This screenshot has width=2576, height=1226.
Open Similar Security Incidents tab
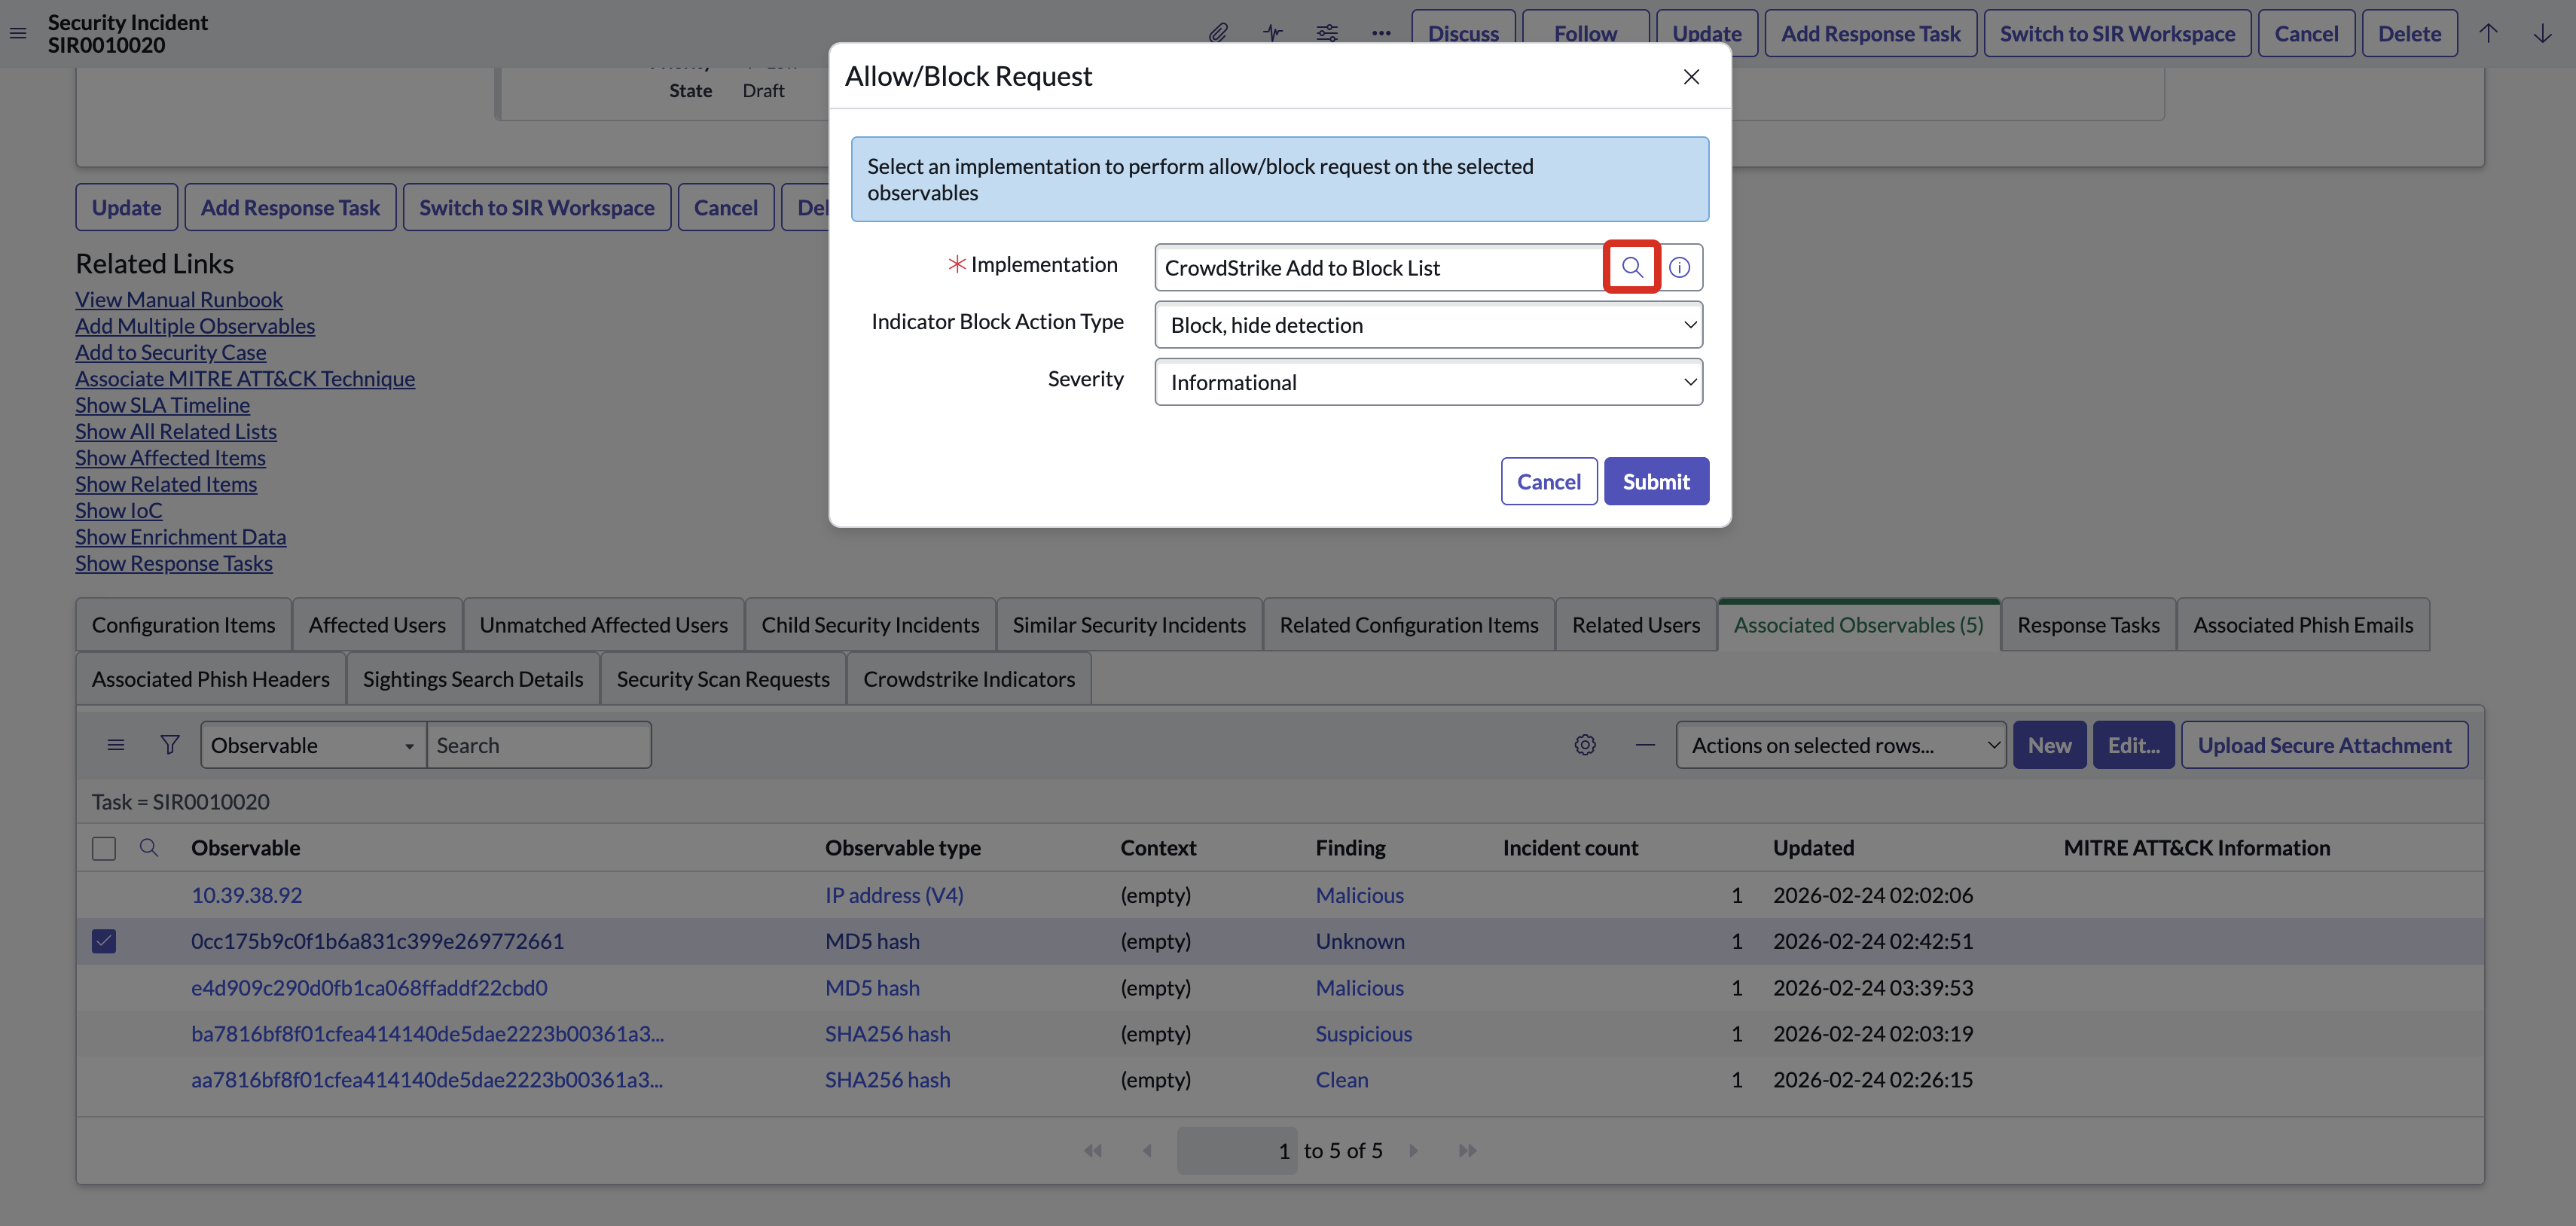click(1129, 625)
